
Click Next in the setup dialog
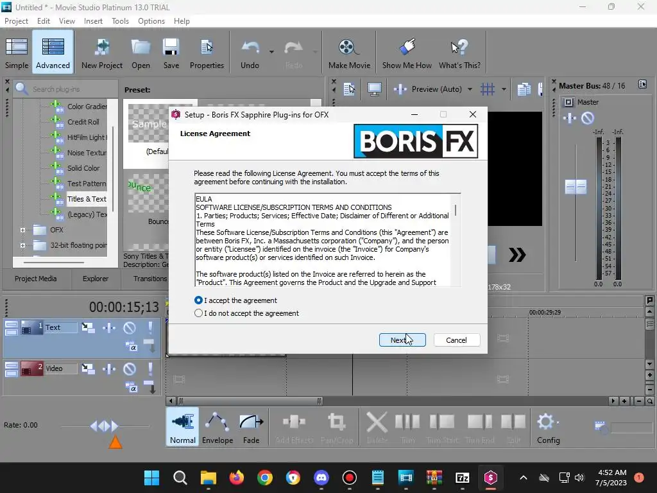(x=402, y=340)
